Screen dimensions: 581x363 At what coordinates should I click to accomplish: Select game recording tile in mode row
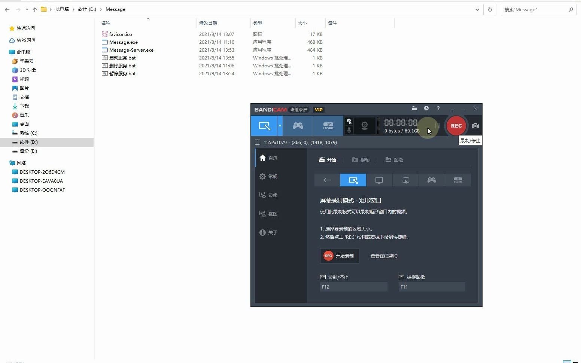click(x=432, y=180)
